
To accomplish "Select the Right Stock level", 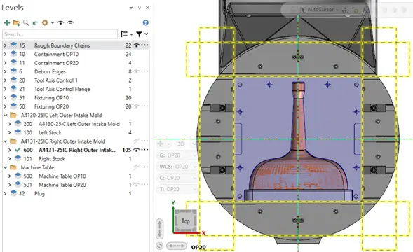I will pos(52,159).
